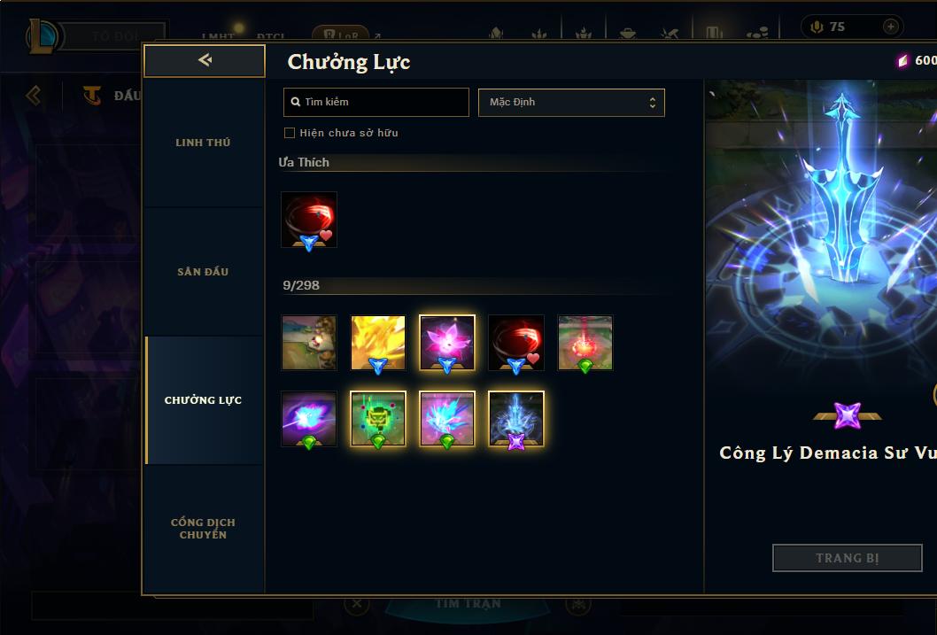Open the Cổng Dịch Chuyển tab
The width and height of the screenshot is (937, 635).
pos(203,529)
